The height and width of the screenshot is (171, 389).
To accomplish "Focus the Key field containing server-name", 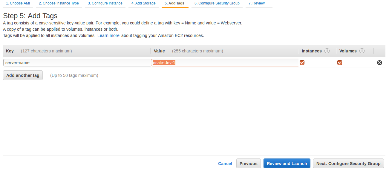I will [77, 63].
